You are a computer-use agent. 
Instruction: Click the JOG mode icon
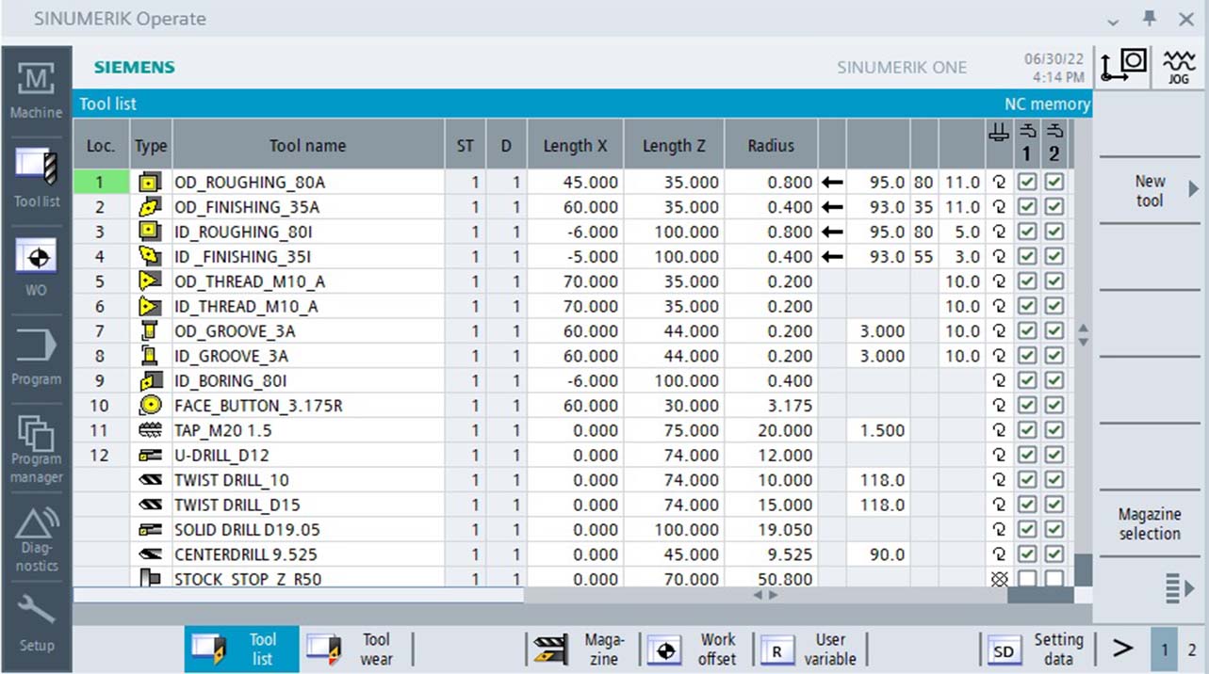(x=1178, y=67)
